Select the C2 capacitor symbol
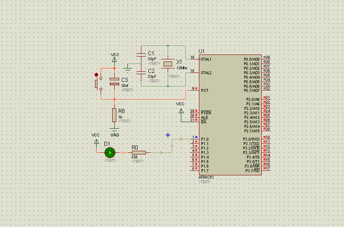Screen dimensions: 344x227 (141, 73)
